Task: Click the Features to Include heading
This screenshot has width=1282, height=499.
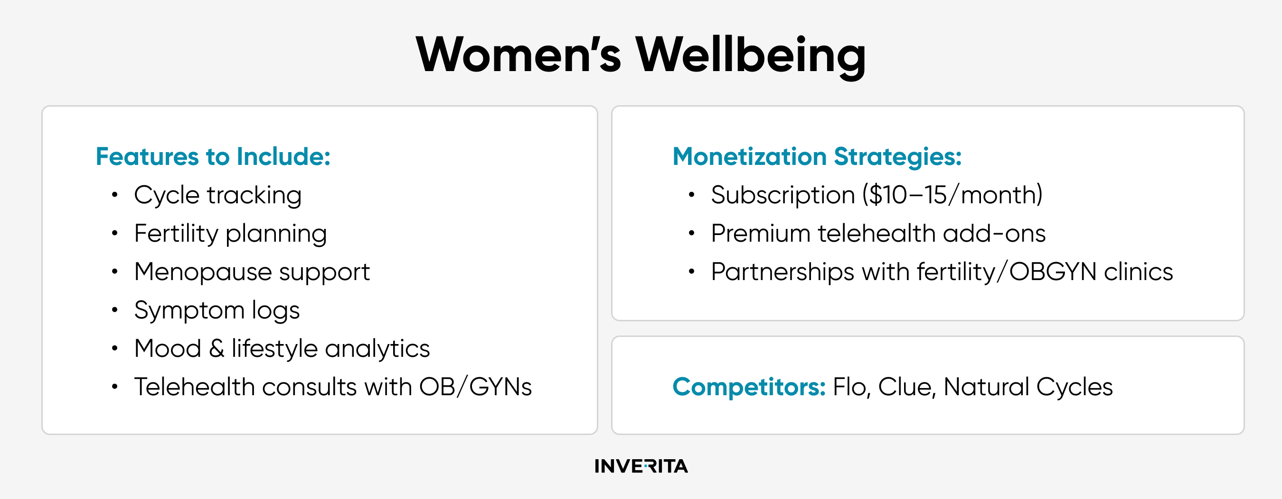Action: [x=213, y=157]
